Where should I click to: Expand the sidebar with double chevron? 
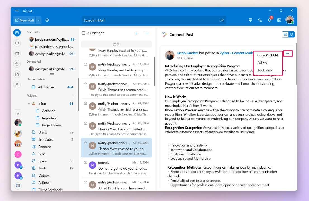click(18, 114)
